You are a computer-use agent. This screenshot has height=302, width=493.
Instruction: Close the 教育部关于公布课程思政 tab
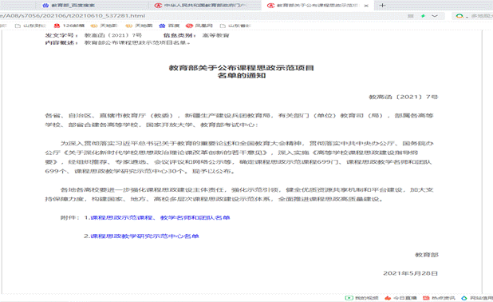click(x=366, y=6)
